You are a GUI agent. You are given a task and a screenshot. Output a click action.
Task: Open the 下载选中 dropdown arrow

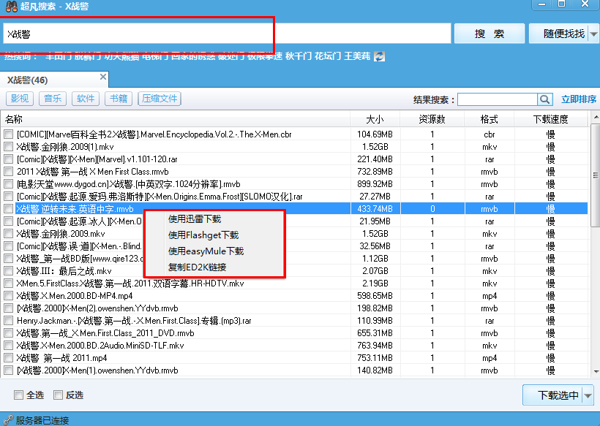click(x=588, y=395)
